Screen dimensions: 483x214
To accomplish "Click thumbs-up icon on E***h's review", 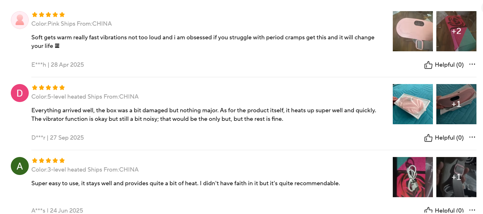I will pyautogui.click(x=428, y=65).
